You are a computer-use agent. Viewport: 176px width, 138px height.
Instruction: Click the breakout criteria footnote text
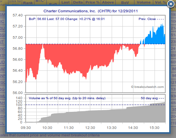[50, 135]
